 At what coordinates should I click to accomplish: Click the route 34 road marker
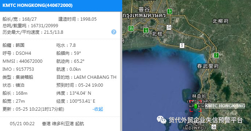(x=169, y=27)
